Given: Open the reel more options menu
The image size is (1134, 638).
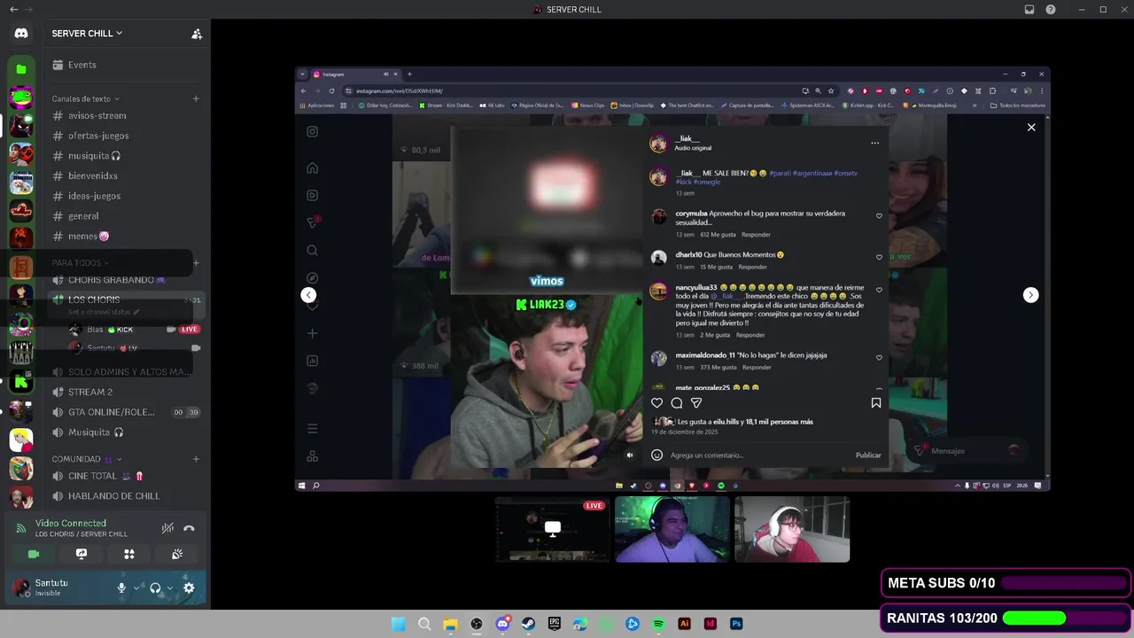Looking at the screenshot, I should [874, 143].
